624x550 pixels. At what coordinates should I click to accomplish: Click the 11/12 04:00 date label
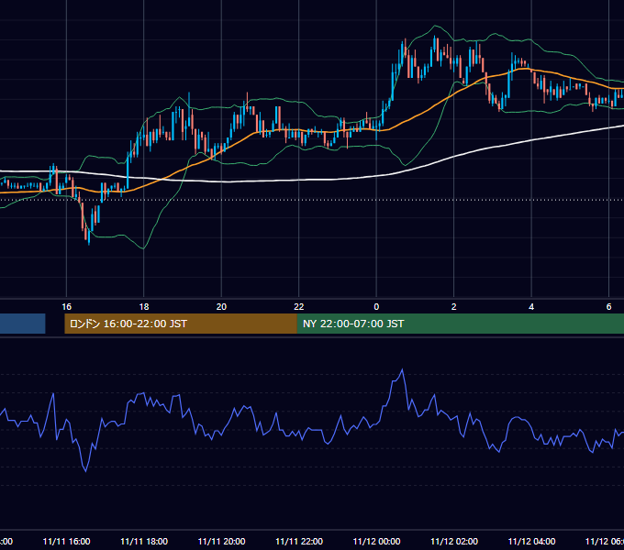531,541
